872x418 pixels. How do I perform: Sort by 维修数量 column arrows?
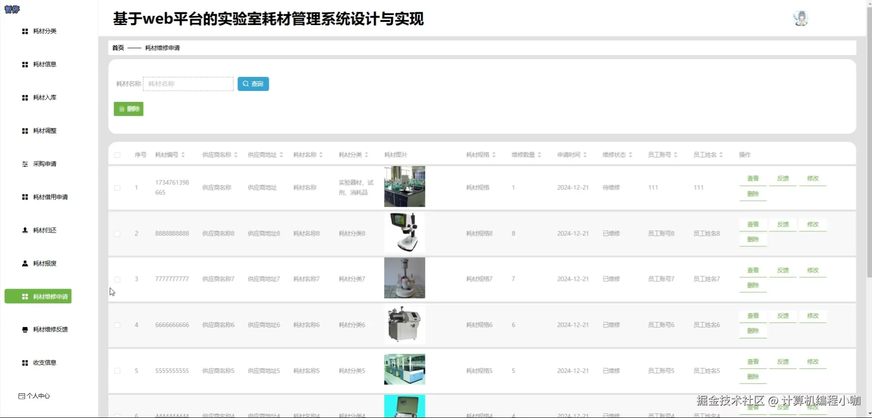tap(539, 155)
